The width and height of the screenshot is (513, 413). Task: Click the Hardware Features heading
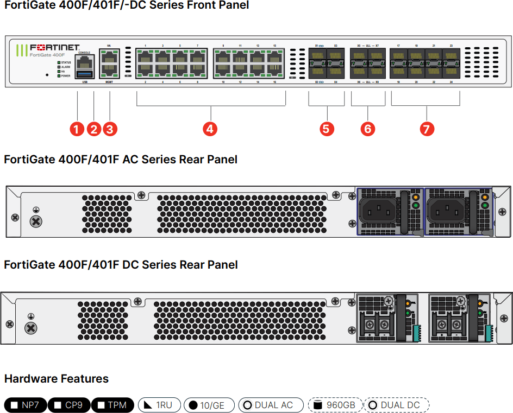[x=57, y=379]
